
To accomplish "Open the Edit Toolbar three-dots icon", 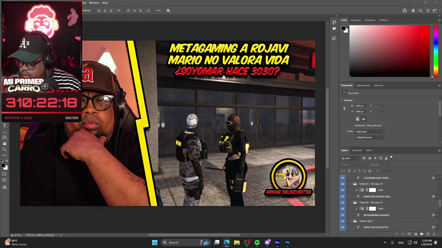I will click(4, 155).
